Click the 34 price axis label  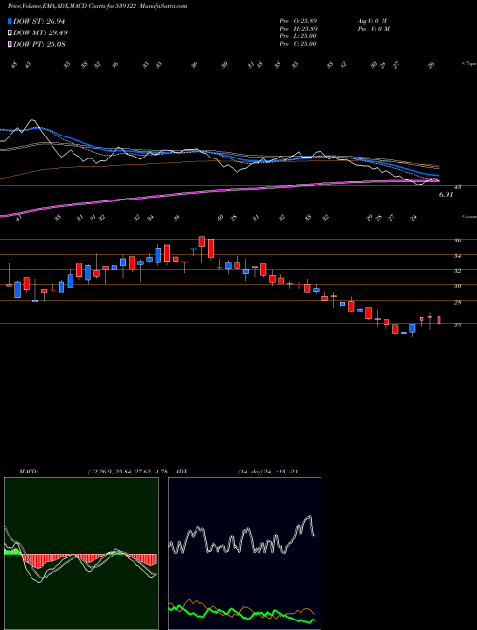coord(457,256)
